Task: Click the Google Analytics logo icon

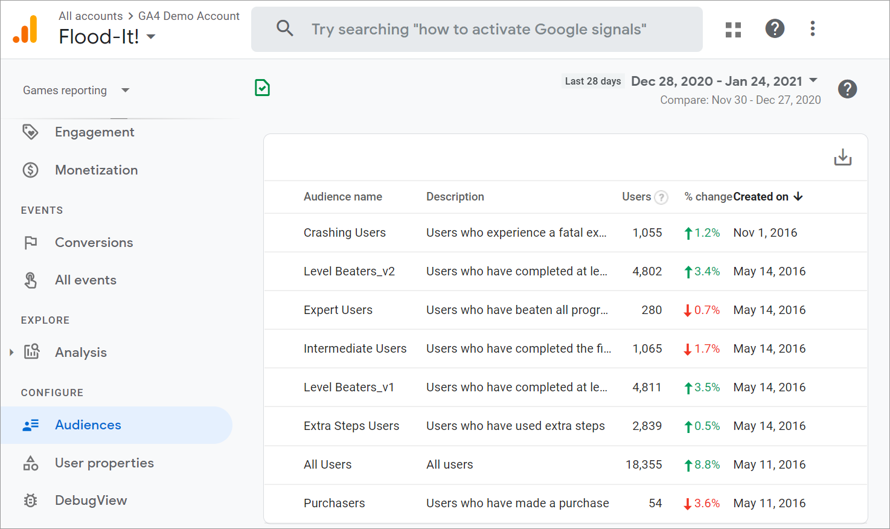Action: 25,30
